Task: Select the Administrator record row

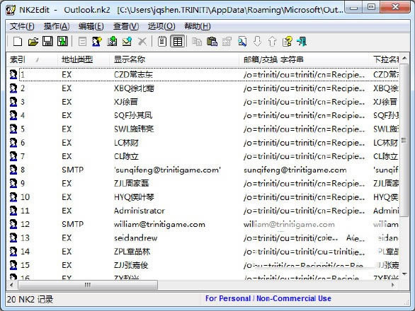Action: [x=203, y=211]
